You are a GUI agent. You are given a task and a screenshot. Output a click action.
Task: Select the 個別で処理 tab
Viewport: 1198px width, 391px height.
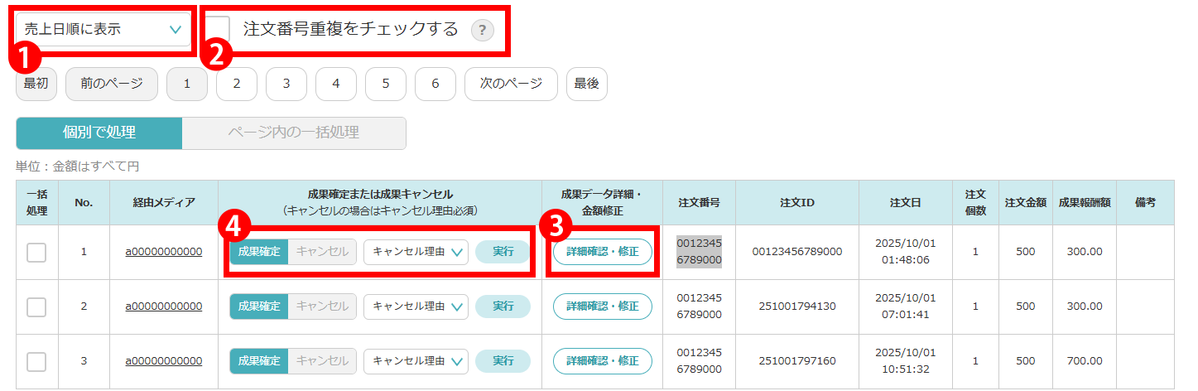click(99, 133)
